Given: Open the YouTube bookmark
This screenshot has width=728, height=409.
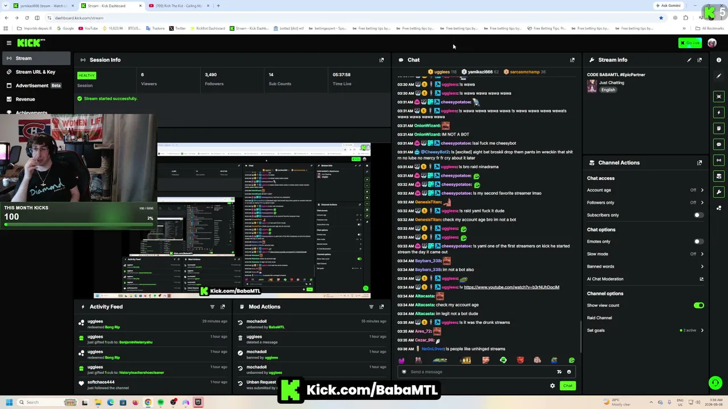Looking at the screenshot, I should coord(89,28).
